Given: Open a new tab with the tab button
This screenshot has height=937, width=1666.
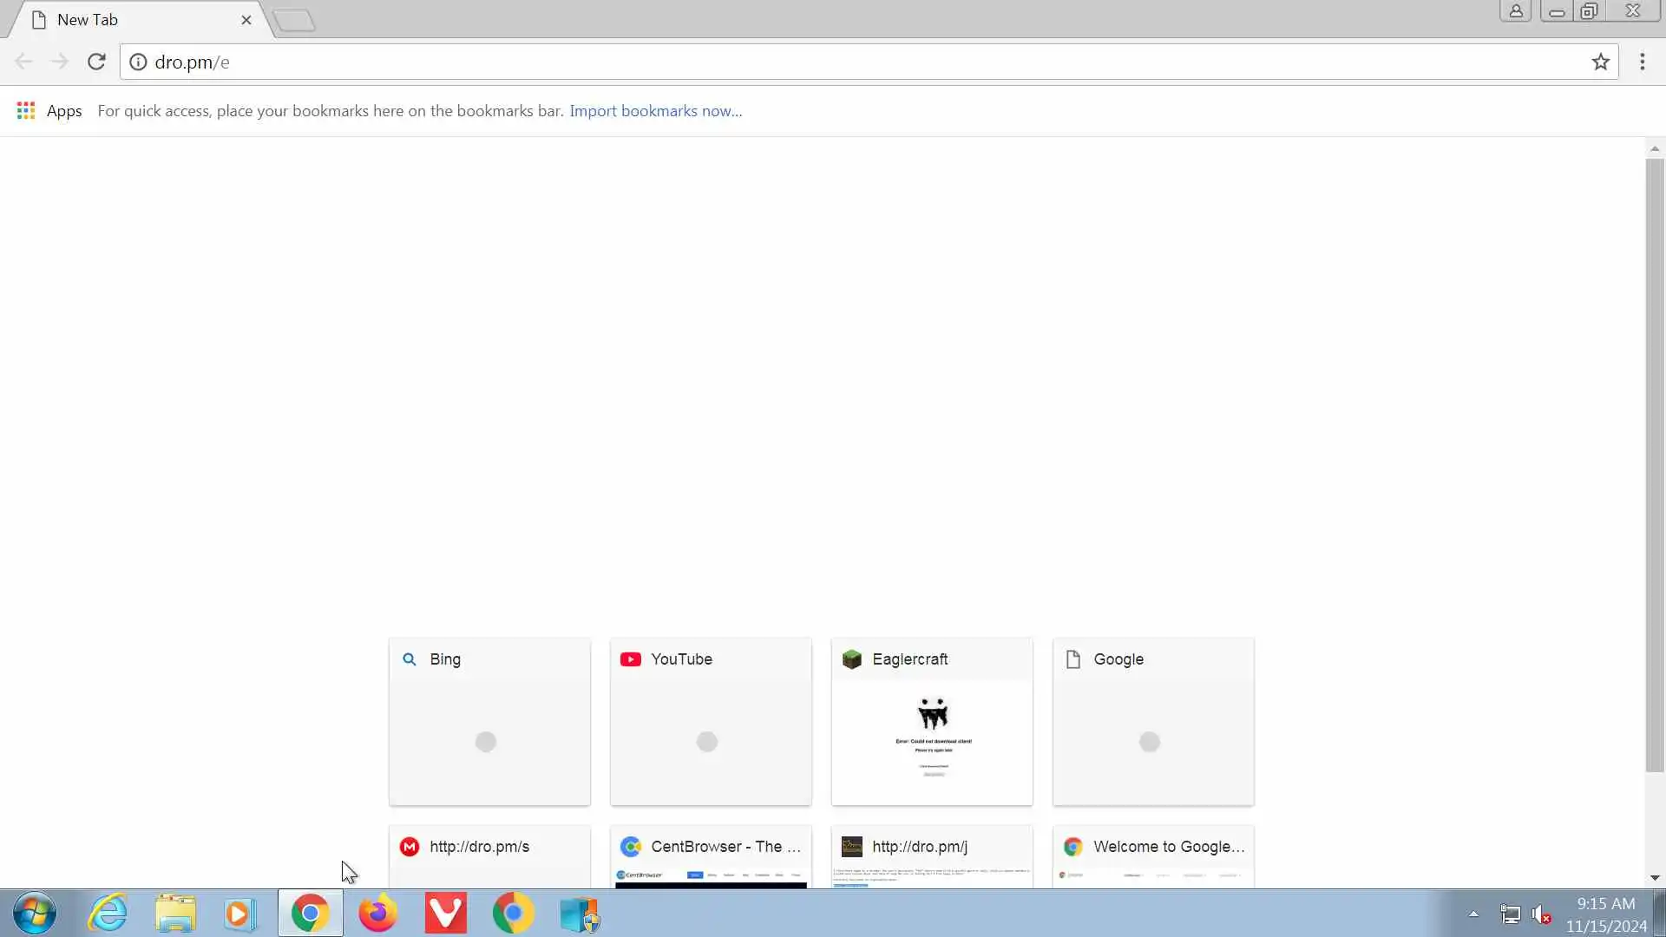Looking at the screenshot, I should click(x=294, y=20).
